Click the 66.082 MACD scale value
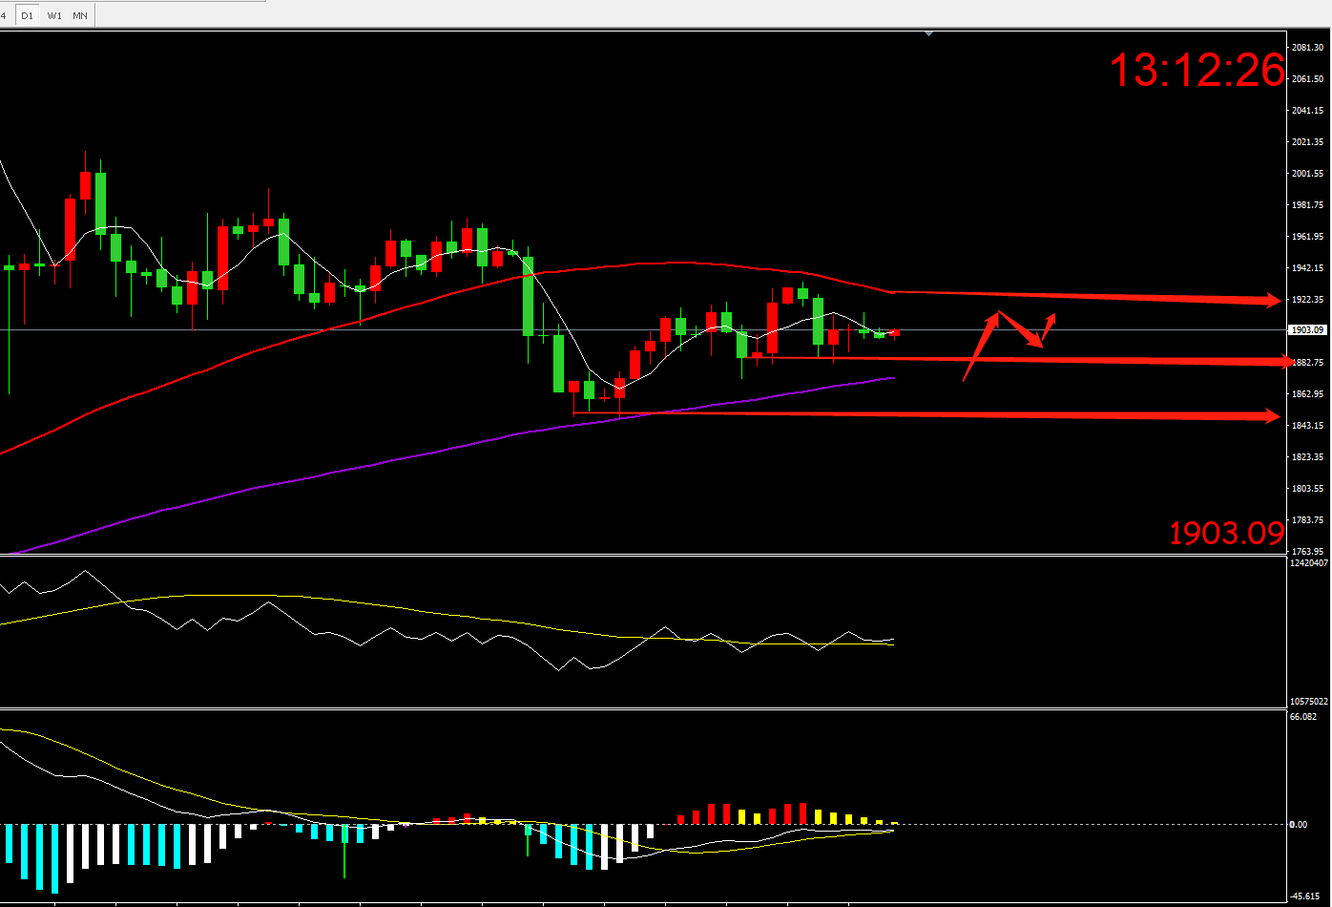 (1304, 716)
